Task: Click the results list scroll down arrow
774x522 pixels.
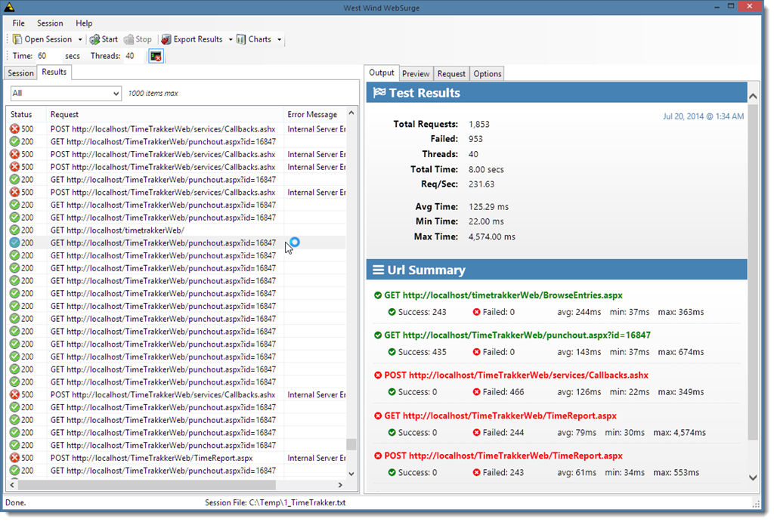Action: (351, 474)
